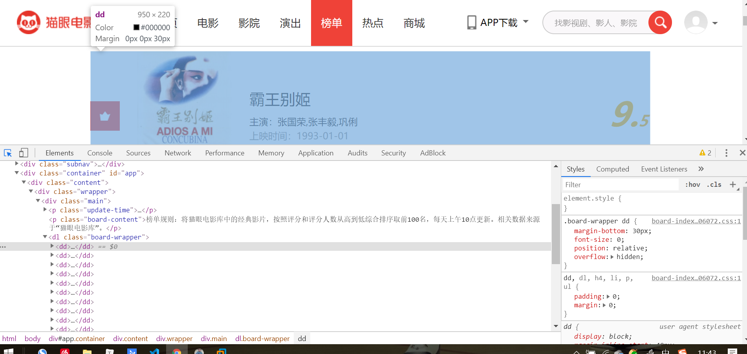Go to the 商城 navigation item

pos(414,23)
